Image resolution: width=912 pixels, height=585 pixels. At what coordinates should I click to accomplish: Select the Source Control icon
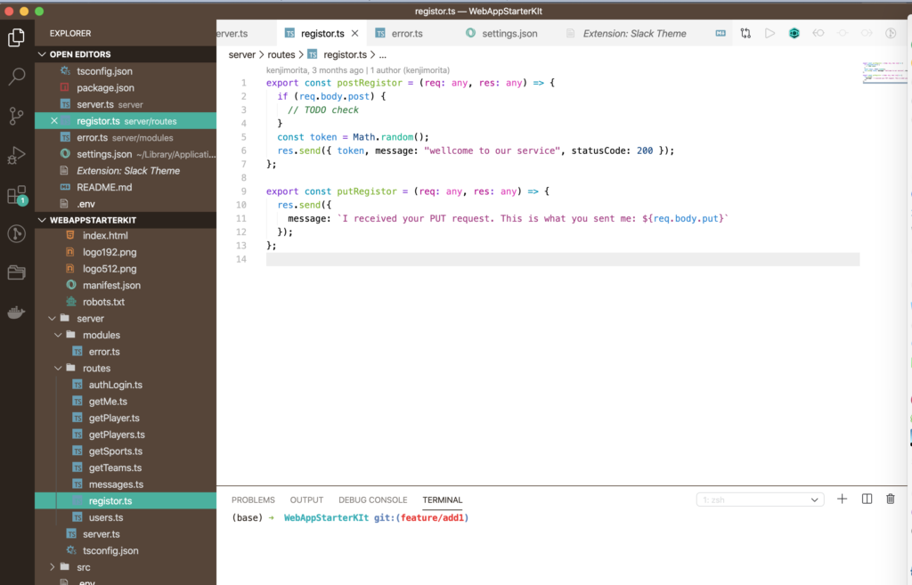pos(15,116)
